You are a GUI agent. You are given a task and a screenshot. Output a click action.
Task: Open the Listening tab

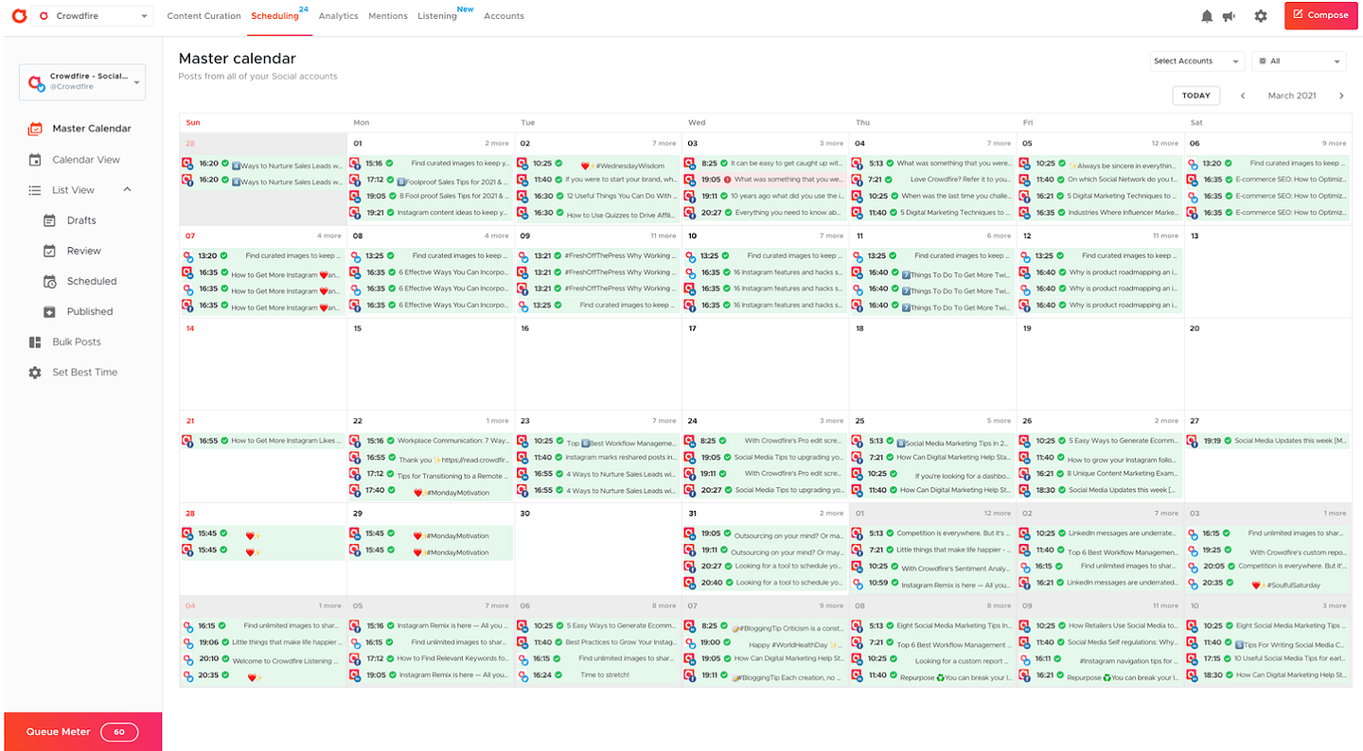[x=437, y=16]
